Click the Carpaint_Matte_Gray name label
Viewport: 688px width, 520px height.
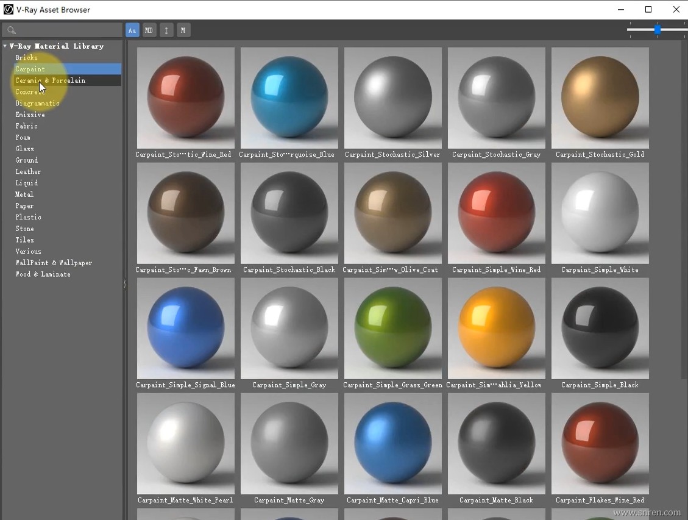(289, 500)
